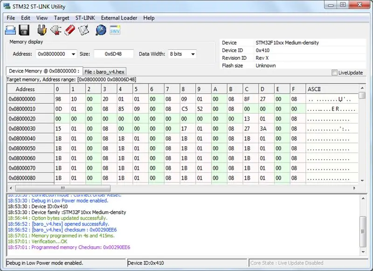
Task: Click the memory table scroll down arrow
Action: coord(362,181)
